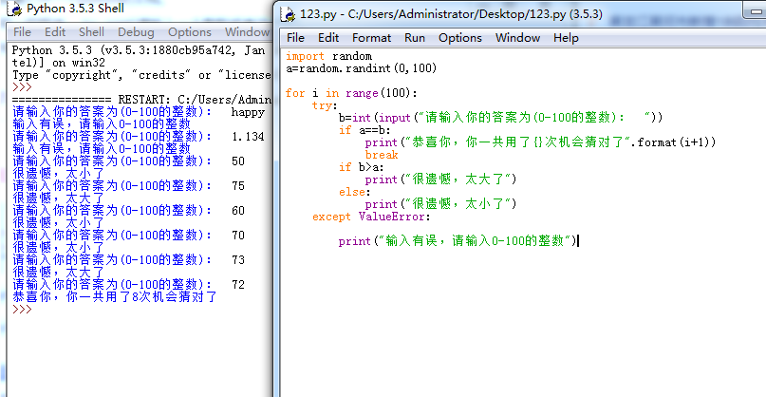Open the Format menu in 123.py editor
The height and width of the screenshot is (397, 766).
coord(372,38)
